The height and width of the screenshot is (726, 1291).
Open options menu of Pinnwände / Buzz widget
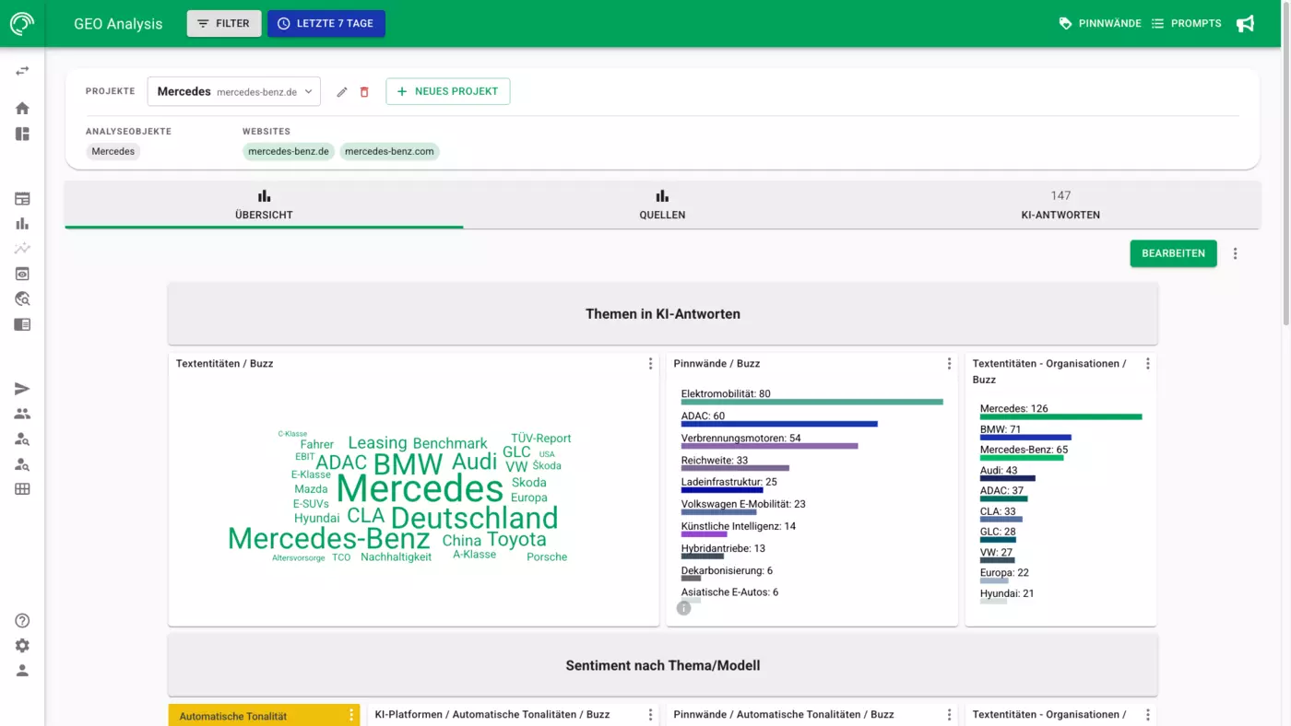click(949, 364)
